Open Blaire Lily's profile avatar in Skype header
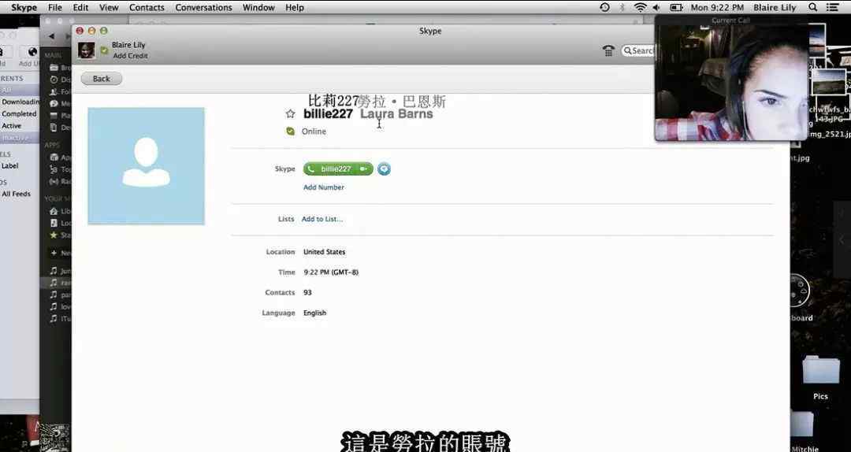The height and width of the screenshot is (452, 851). pyautogui.click(x=87, y=50)
